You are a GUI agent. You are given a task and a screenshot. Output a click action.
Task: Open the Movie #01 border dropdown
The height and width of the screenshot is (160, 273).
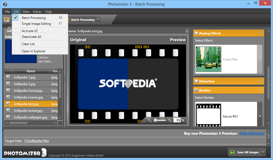[x=260, y=116]
